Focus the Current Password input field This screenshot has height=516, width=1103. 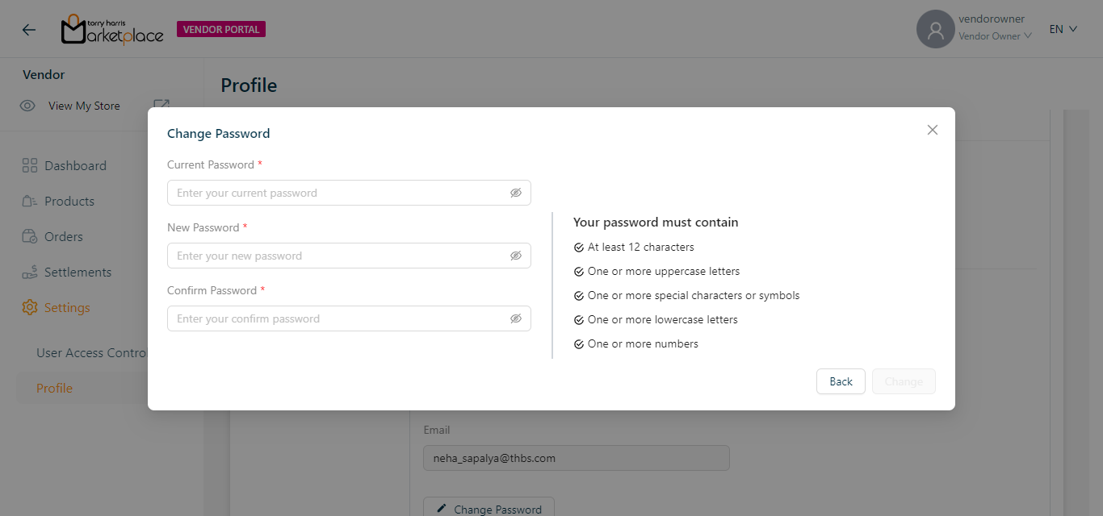point(339,193)
